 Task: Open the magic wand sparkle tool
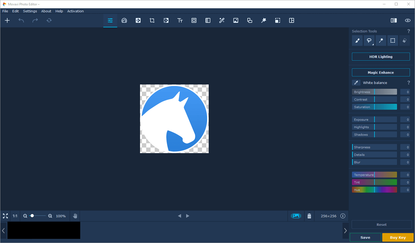[x=222, y=20]
